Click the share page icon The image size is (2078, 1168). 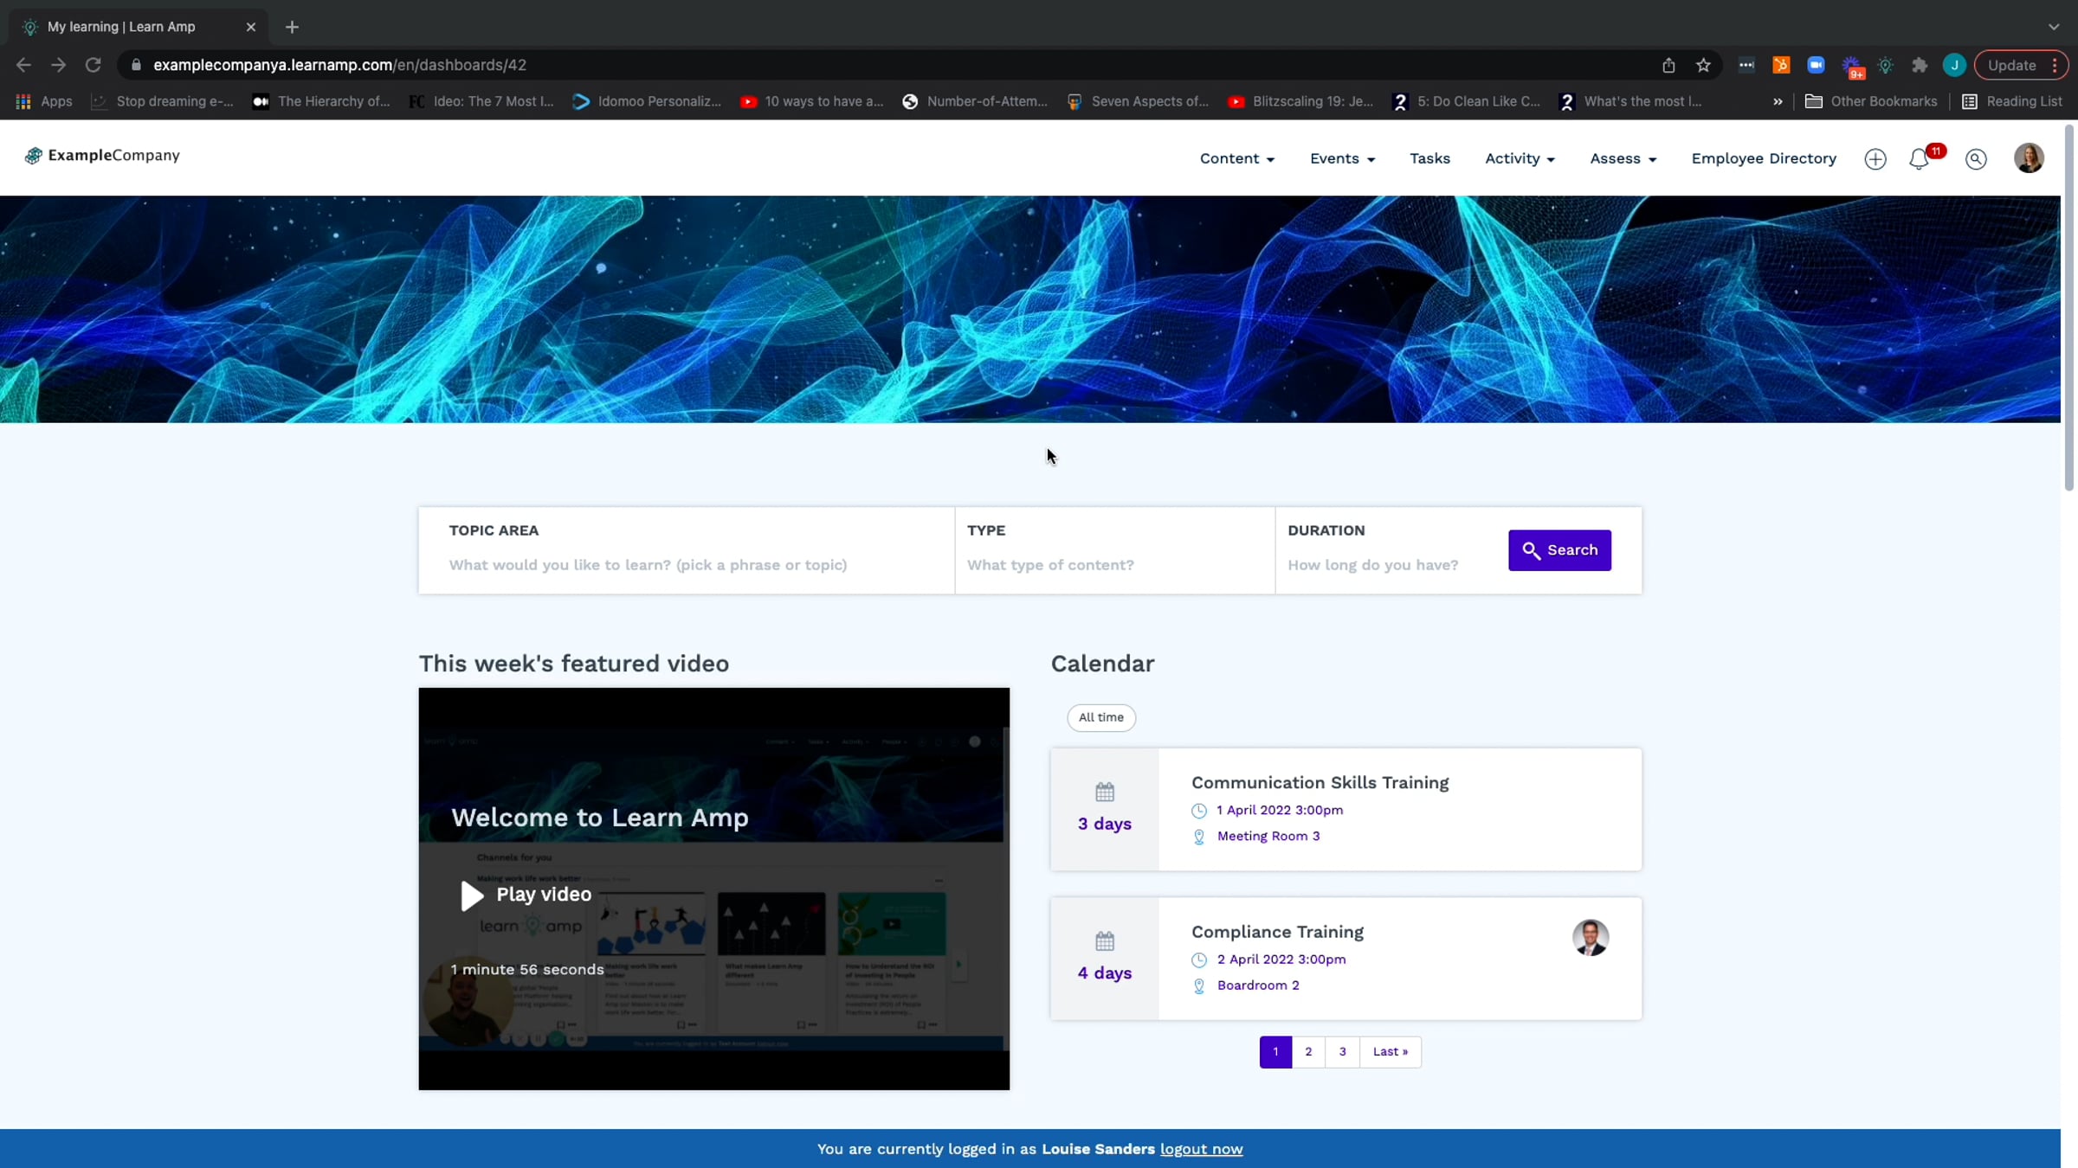pos(1668,65)
